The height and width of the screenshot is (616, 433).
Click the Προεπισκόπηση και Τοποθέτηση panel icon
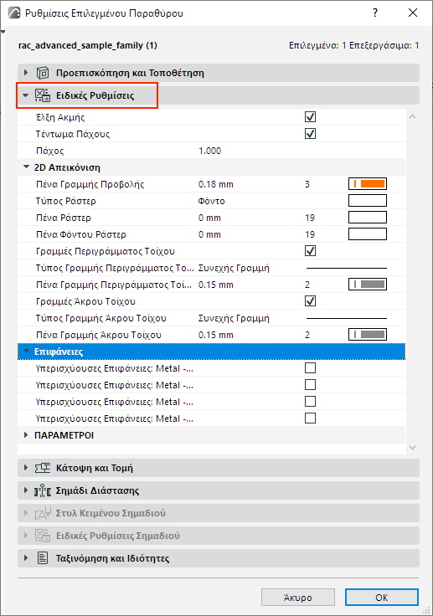pyautogui.click(x=43, y=73)
